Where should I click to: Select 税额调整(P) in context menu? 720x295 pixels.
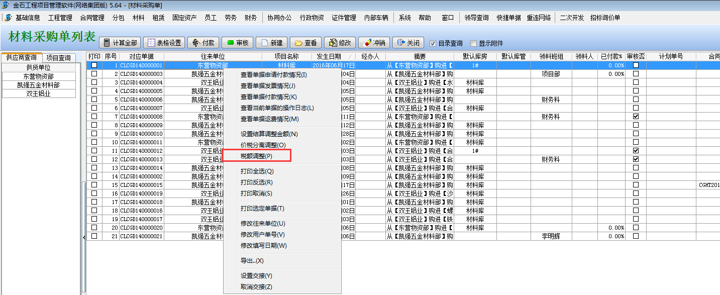(x=256, y=156)
